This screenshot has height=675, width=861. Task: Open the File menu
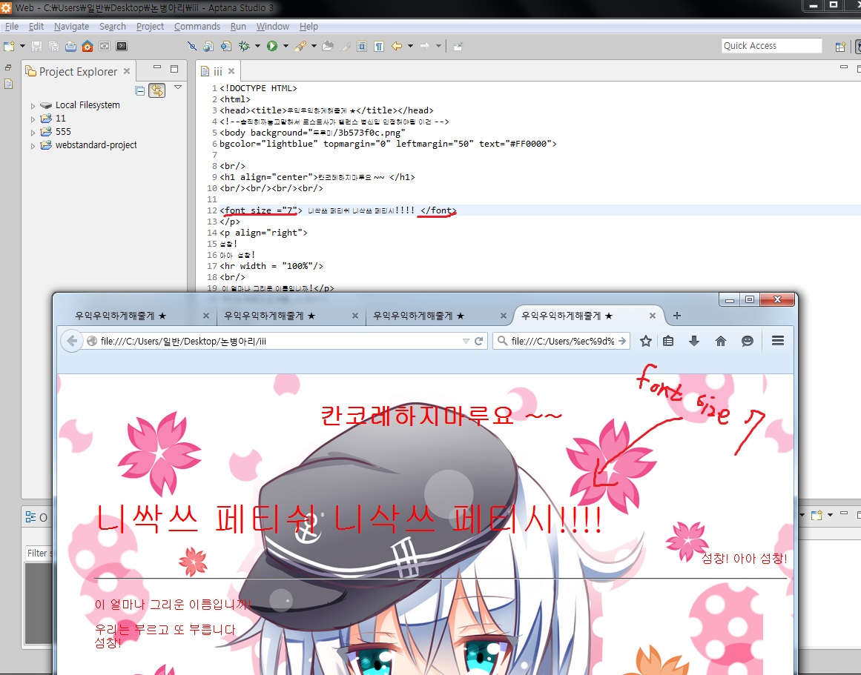[12, 27]
